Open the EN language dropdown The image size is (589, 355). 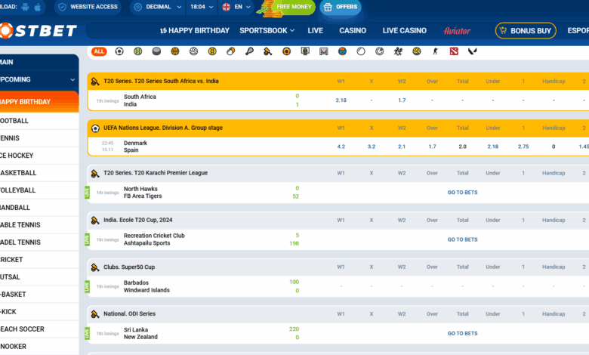pyautogui.click(x=236, y=7)
